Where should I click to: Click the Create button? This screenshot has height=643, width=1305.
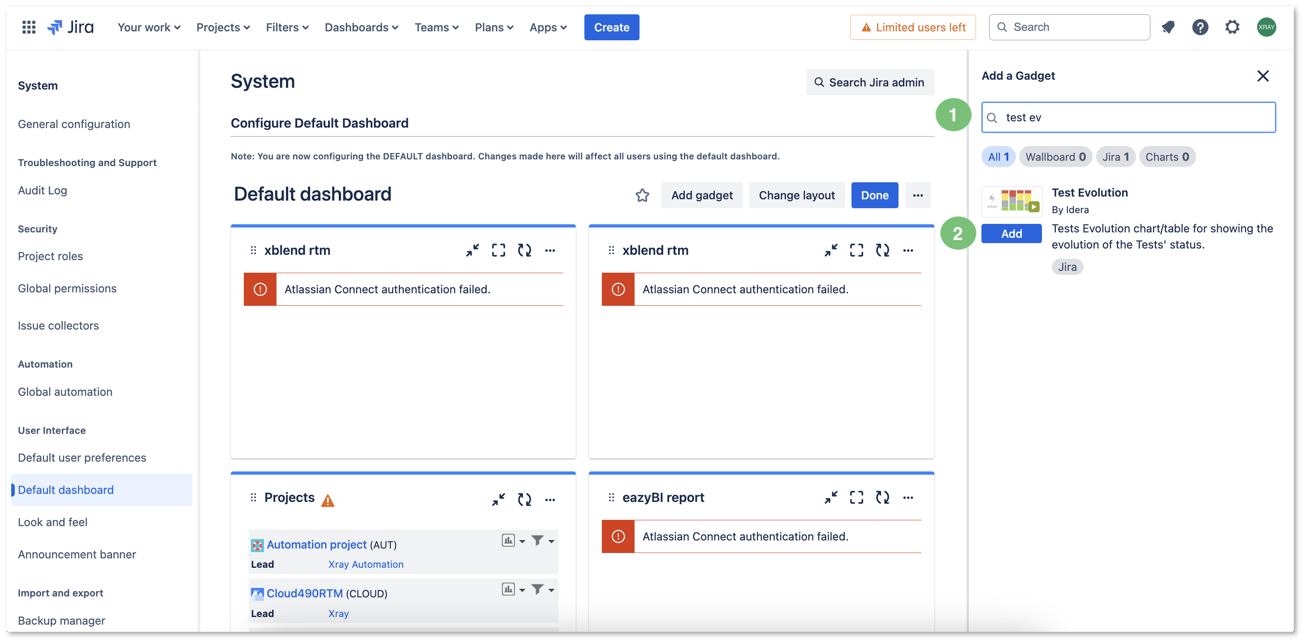(x=611, y=27)
